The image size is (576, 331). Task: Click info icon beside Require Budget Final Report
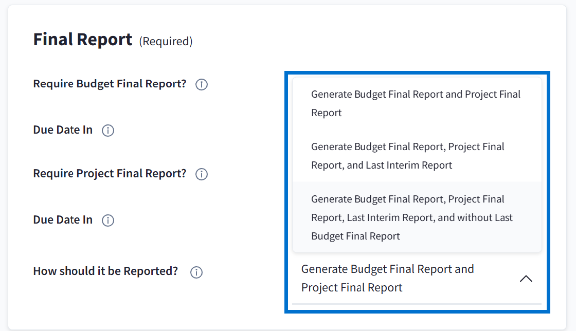(202, 84)
